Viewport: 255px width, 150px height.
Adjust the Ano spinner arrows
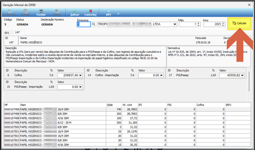pos(223,24)
